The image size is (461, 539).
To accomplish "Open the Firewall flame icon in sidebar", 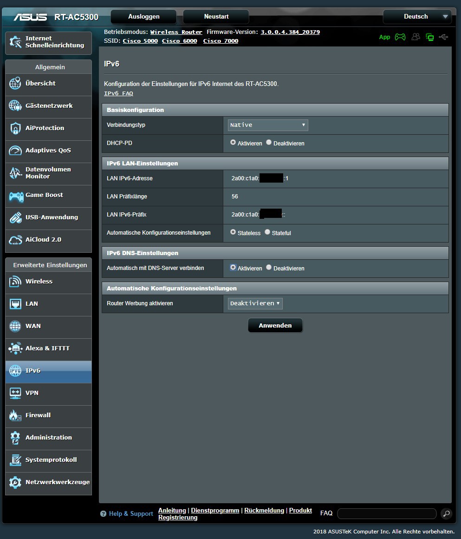I will [x=15, y=415].
